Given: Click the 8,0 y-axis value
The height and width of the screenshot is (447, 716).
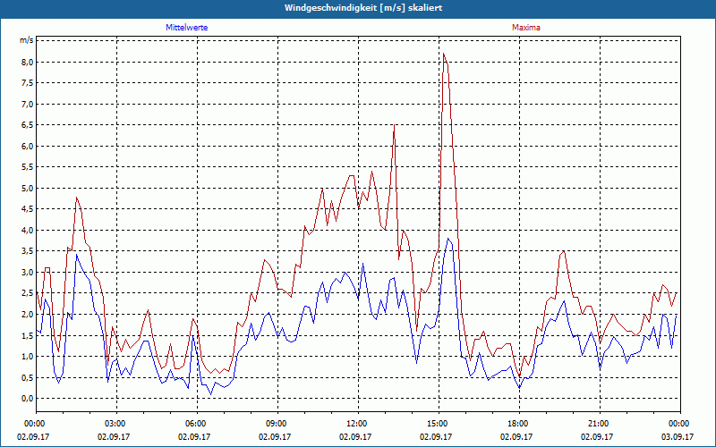Looking at the screenshot, I should coord(28,62).
